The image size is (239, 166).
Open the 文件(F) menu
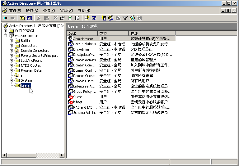point(15,11)
